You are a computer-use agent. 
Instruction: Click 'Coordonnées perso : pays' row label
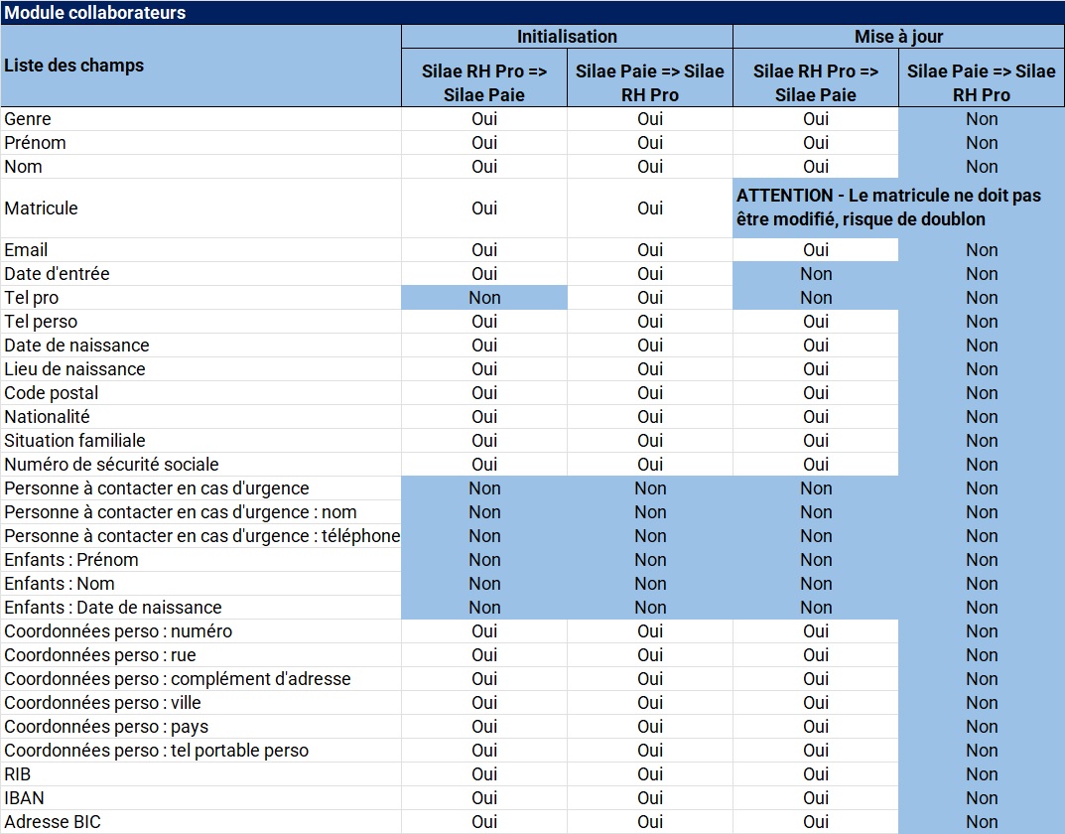click(106, 726)
